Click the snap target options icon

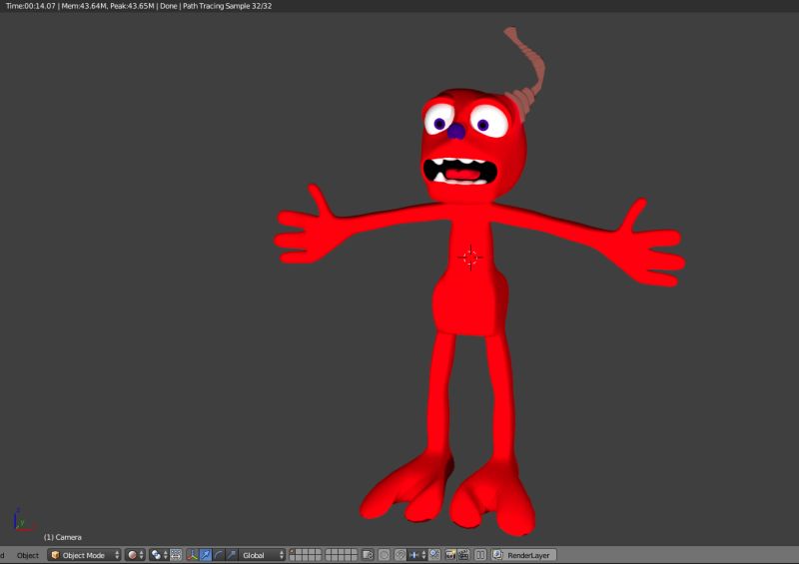[434, 555]
